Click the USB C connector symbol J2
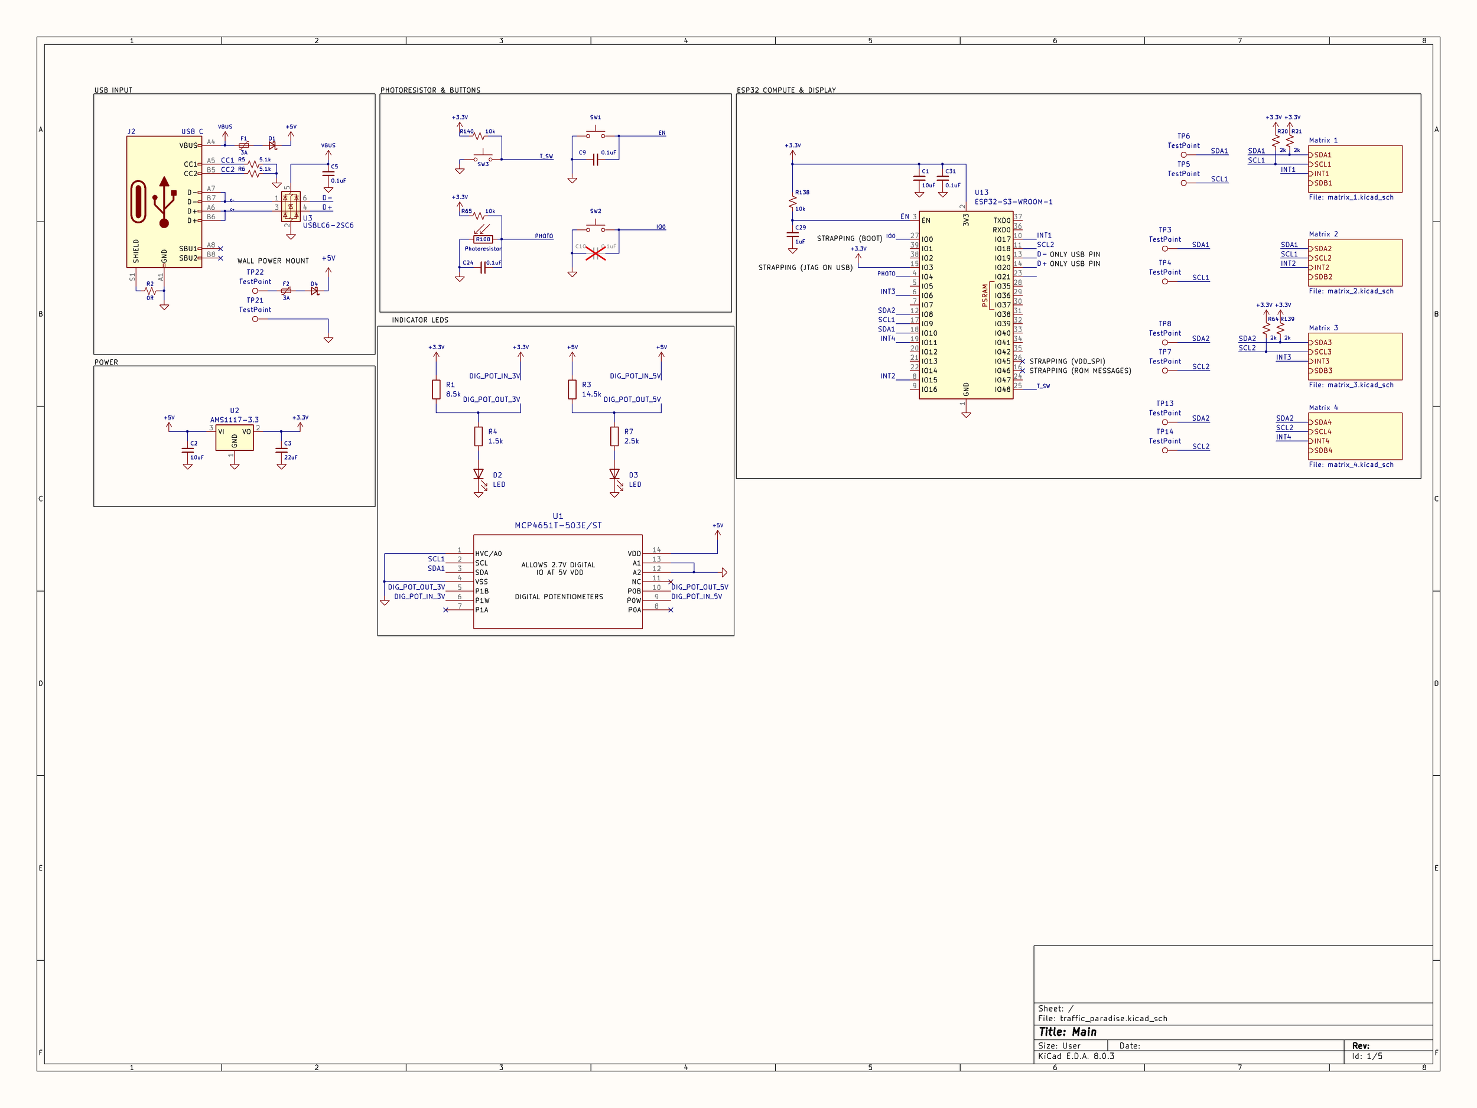 click(164, 202)
